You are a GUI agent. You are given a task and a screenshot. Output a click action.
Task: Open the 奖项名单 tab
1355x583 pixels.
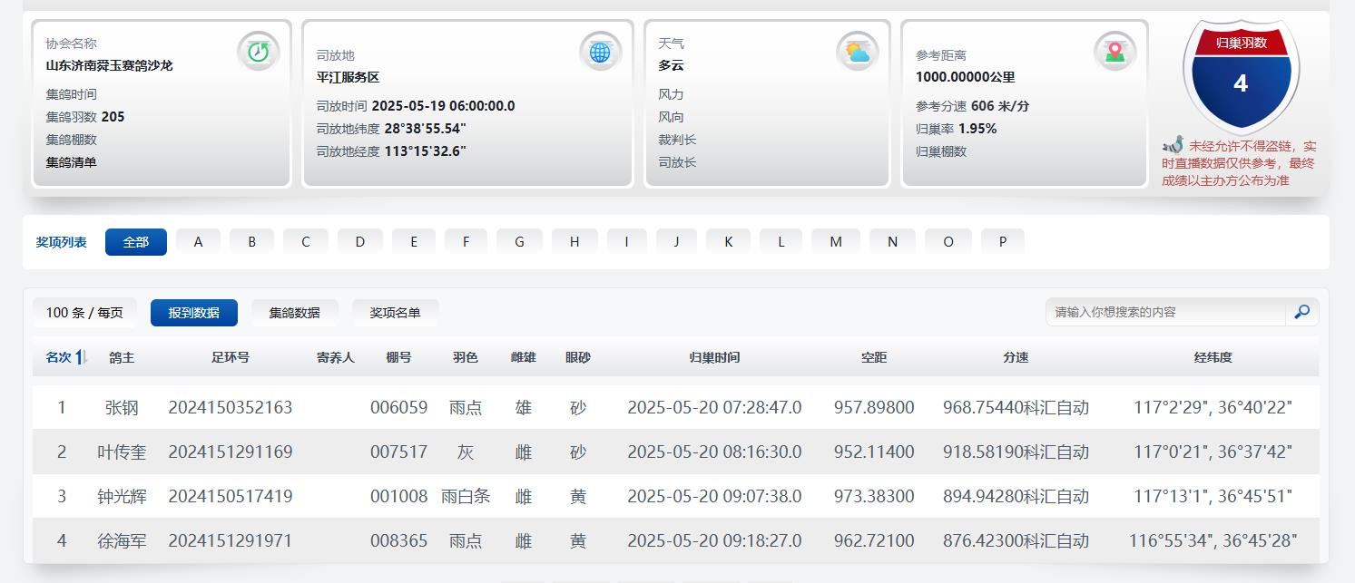395,313
